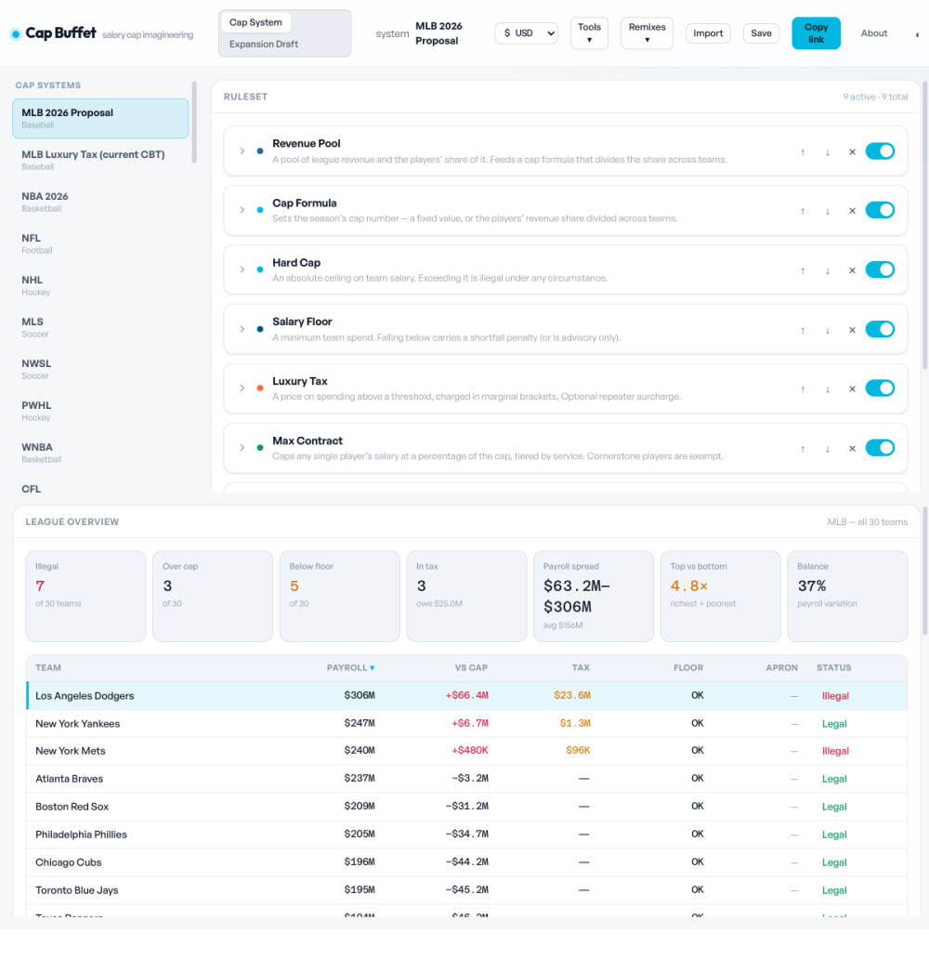Move Max Contract rule down
929x960 pixels.
click(828, 449)
